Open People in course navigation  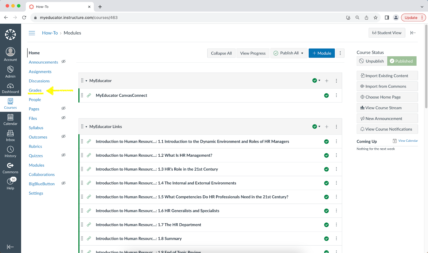pyautogui.click(x=35, y=100)
